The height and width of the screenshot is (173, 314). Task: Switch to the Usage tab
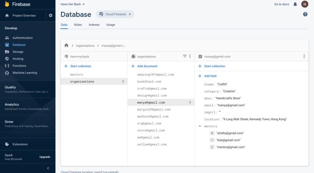pyautogui.click(x=111, y=25)
